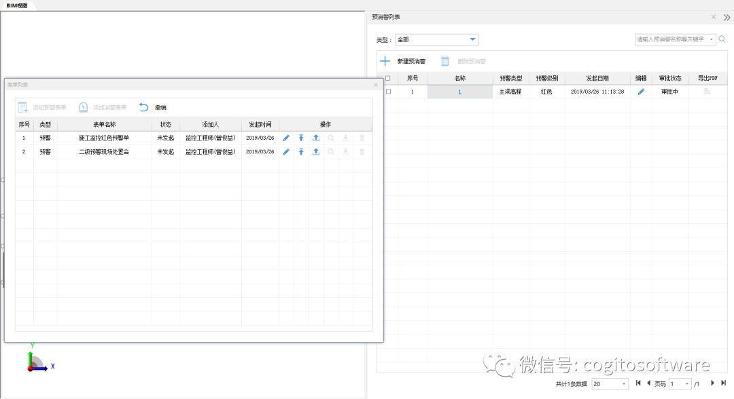
Task: Click trash icon for 施工监控红色预警单 row
Action: point(362,138)
